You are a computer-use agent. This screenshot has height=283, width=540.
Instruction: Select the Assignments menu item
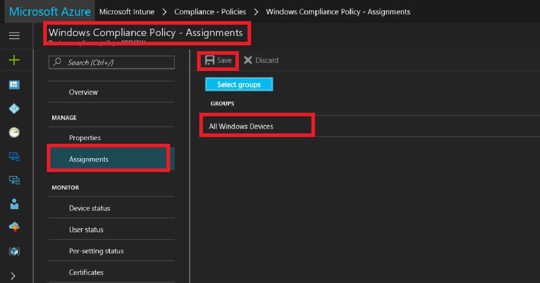(112, 159)
